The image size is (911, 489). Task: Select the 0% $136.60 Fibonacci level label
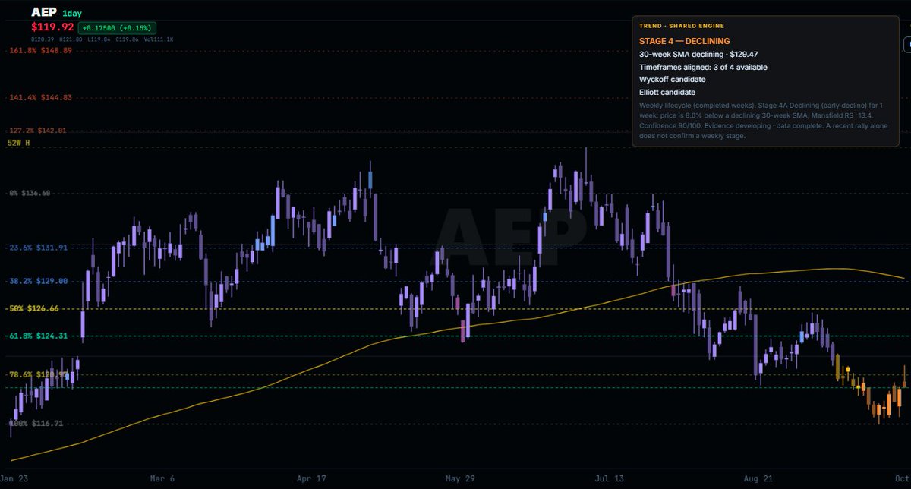coord(30,193)
